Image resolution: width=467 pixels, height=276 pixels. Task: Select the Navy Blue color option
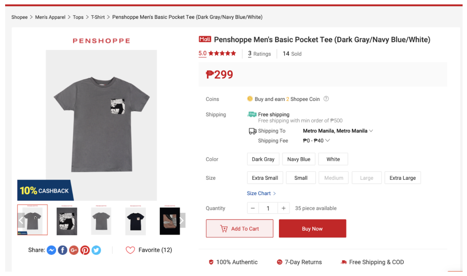(x=299, y=159)
